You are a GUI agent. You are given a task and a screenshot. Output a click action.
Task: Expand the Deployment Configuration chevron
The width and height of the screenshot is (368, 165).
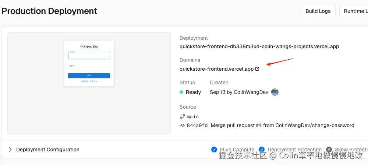click(x=10, y=150)
